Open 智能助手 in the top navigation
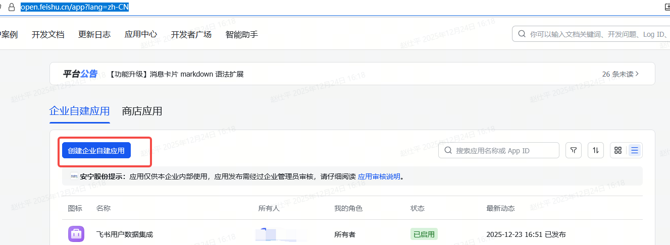Screen dimensions: 670x245 point(242,34)
